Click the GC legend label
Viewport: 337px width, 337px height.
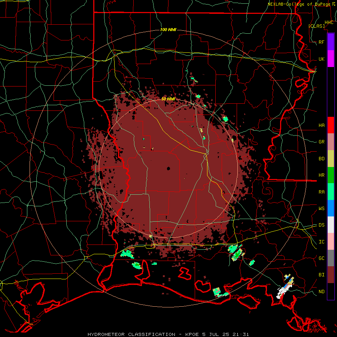[x=322, y=258]
